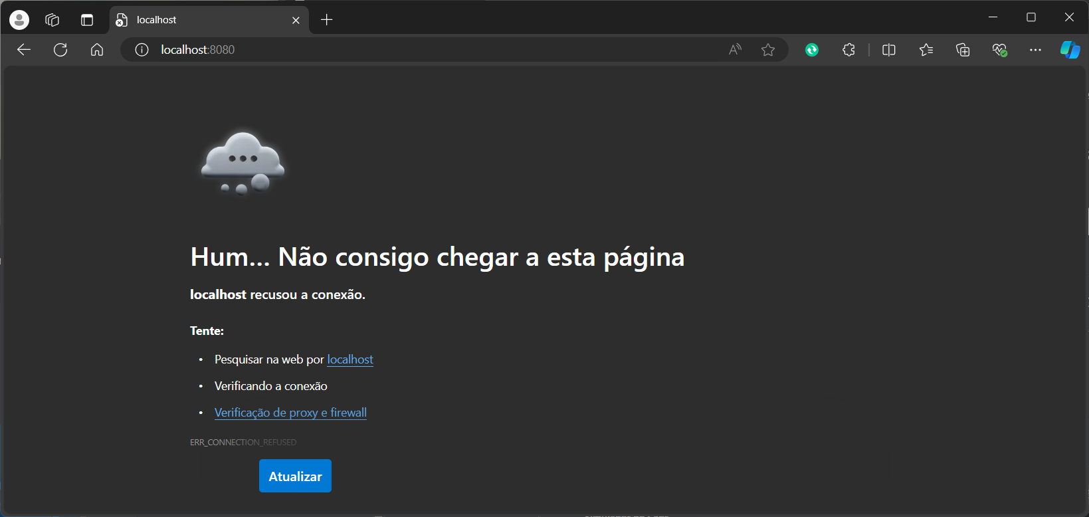This screenshot has height=517, width=1089.
Task: Select the localhost tab
Action: (x=199, y=20)
